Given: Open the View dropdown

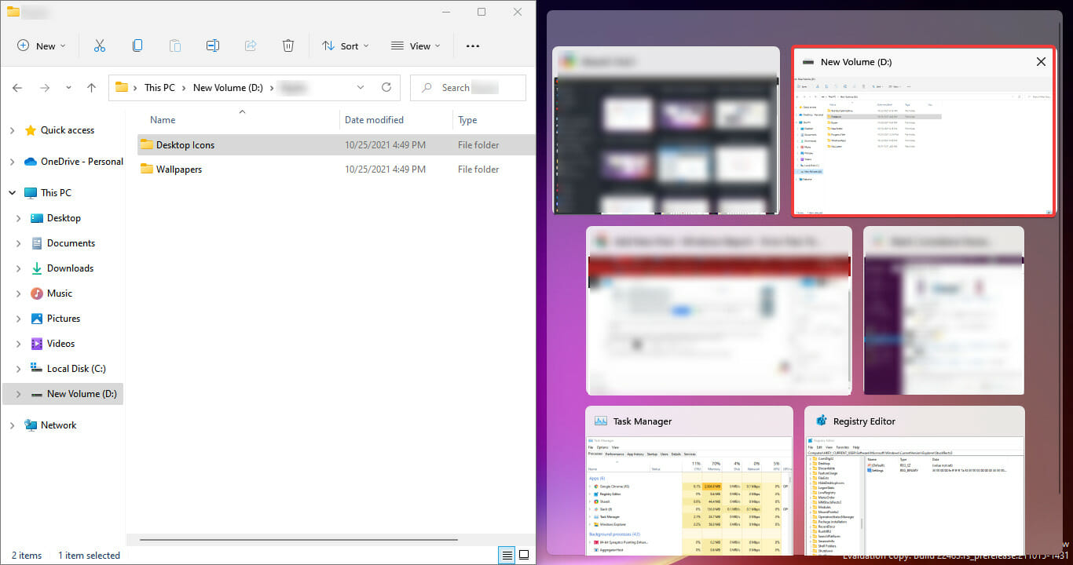Looking at the screenshot, I should [x=416, y=46].
